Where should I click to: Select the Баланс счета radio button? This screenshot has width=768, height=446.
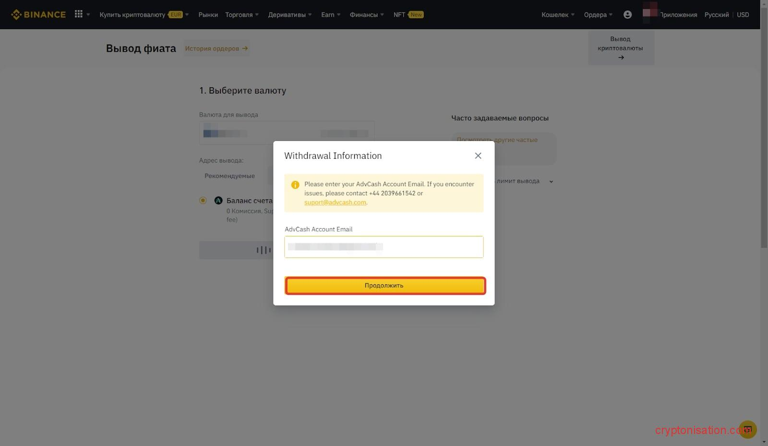coord(203,200)
